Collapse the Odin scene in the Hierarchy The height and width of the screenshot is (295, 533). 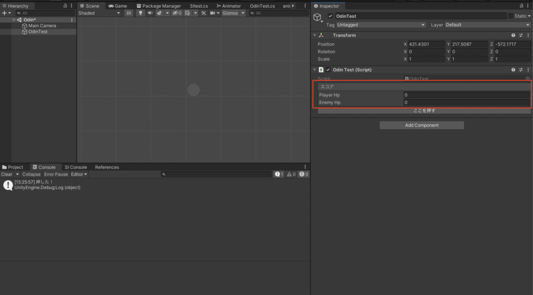(x=14, y=20)
